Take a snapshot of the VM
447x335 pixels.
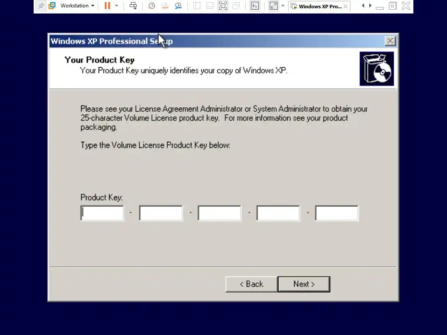[151, 6]
